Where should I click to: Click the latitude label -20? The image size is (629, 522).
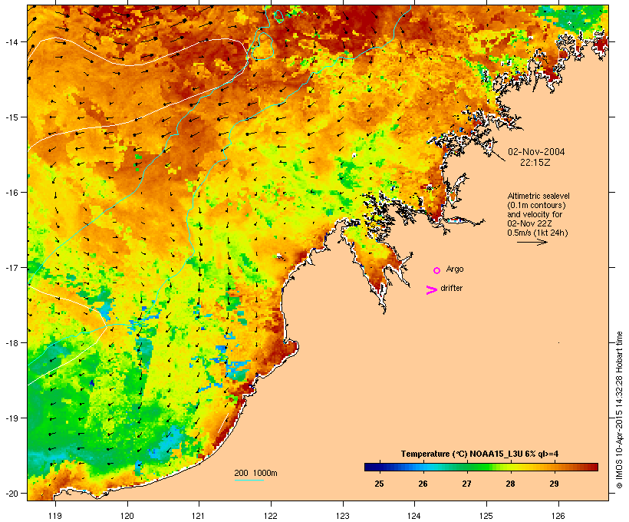point(11,494)
